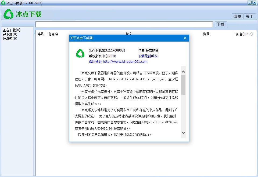258x177 pixels.
Task: Click the 关于 button
Action: point(250,16)
